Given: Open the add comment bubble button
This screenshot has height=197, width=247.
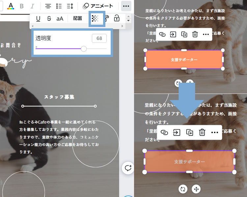Looking at the screenshot, I should (x=128, y=168).
